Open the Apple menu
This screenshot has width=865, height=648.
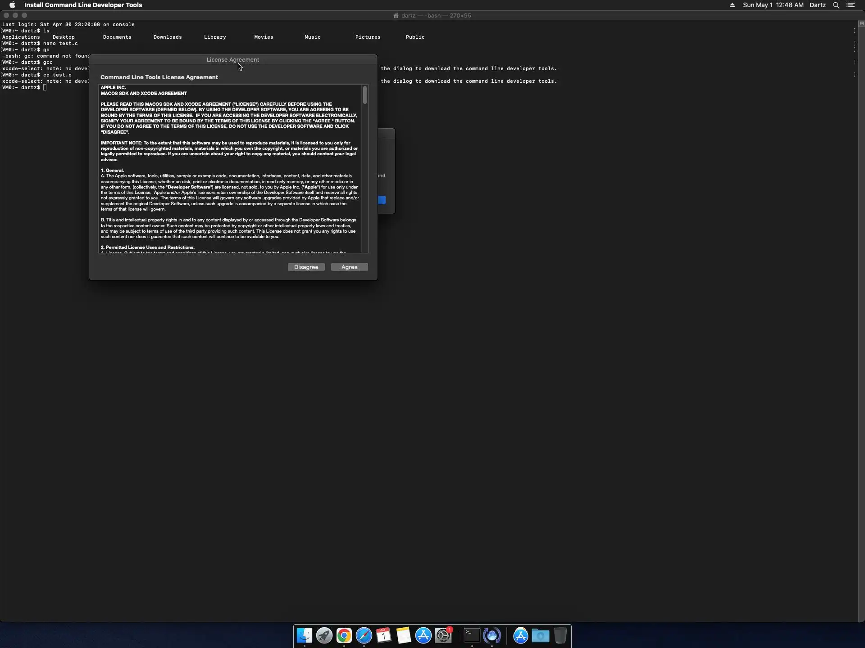[x=12, y=5]
